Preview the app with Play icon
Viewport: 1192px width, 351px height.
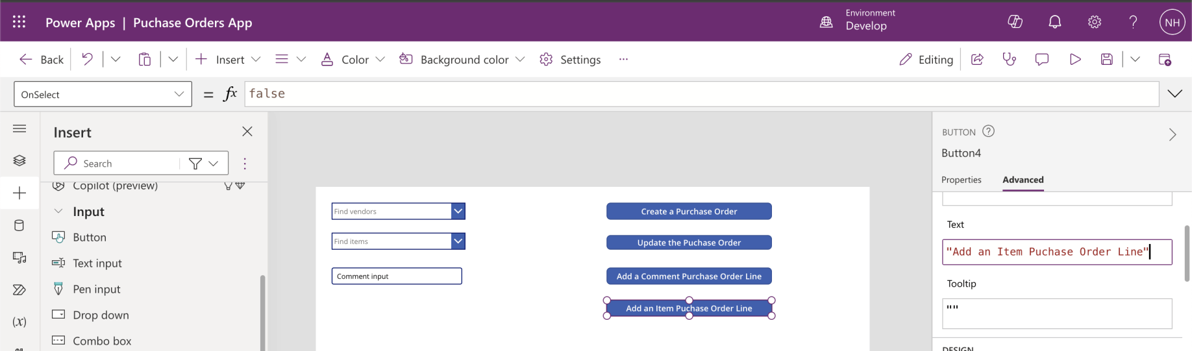coord(1075,59)
